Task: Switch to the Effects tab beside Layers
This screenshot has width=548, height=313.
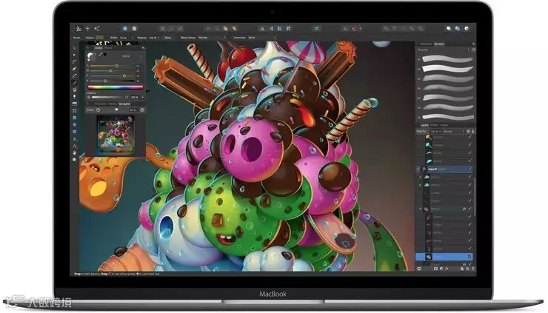Action: [435, 125]
